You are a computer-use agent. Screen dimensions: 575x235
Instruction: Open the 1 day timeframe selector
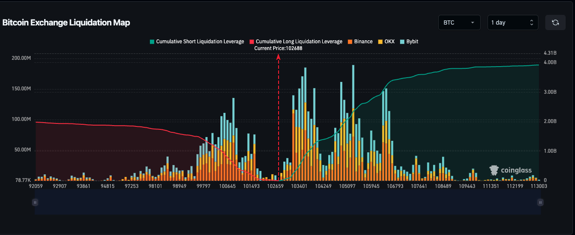point(513,22)
